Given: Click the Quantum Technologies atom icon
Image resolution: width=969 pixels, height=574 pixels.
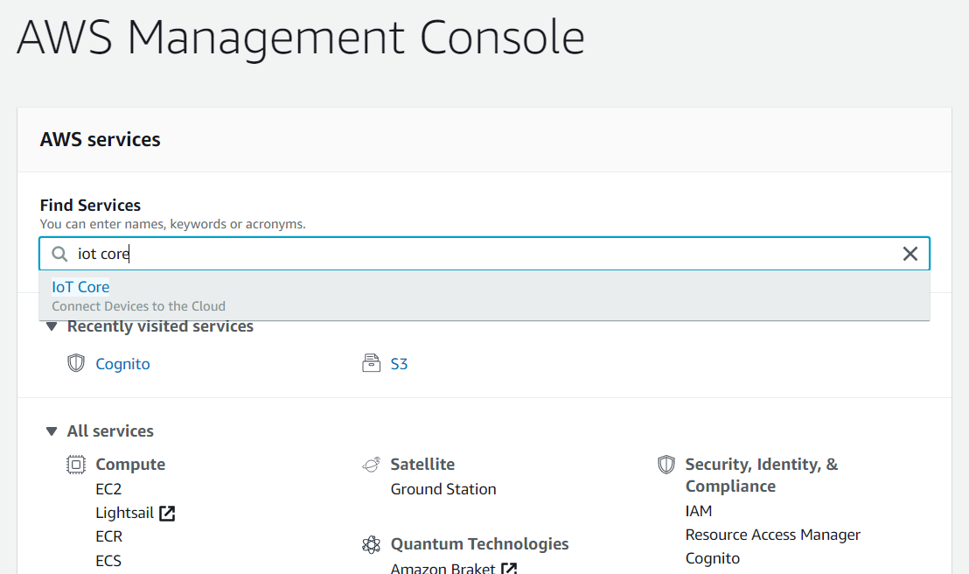Looking at the screenshot, I should [x=371, y=544].
